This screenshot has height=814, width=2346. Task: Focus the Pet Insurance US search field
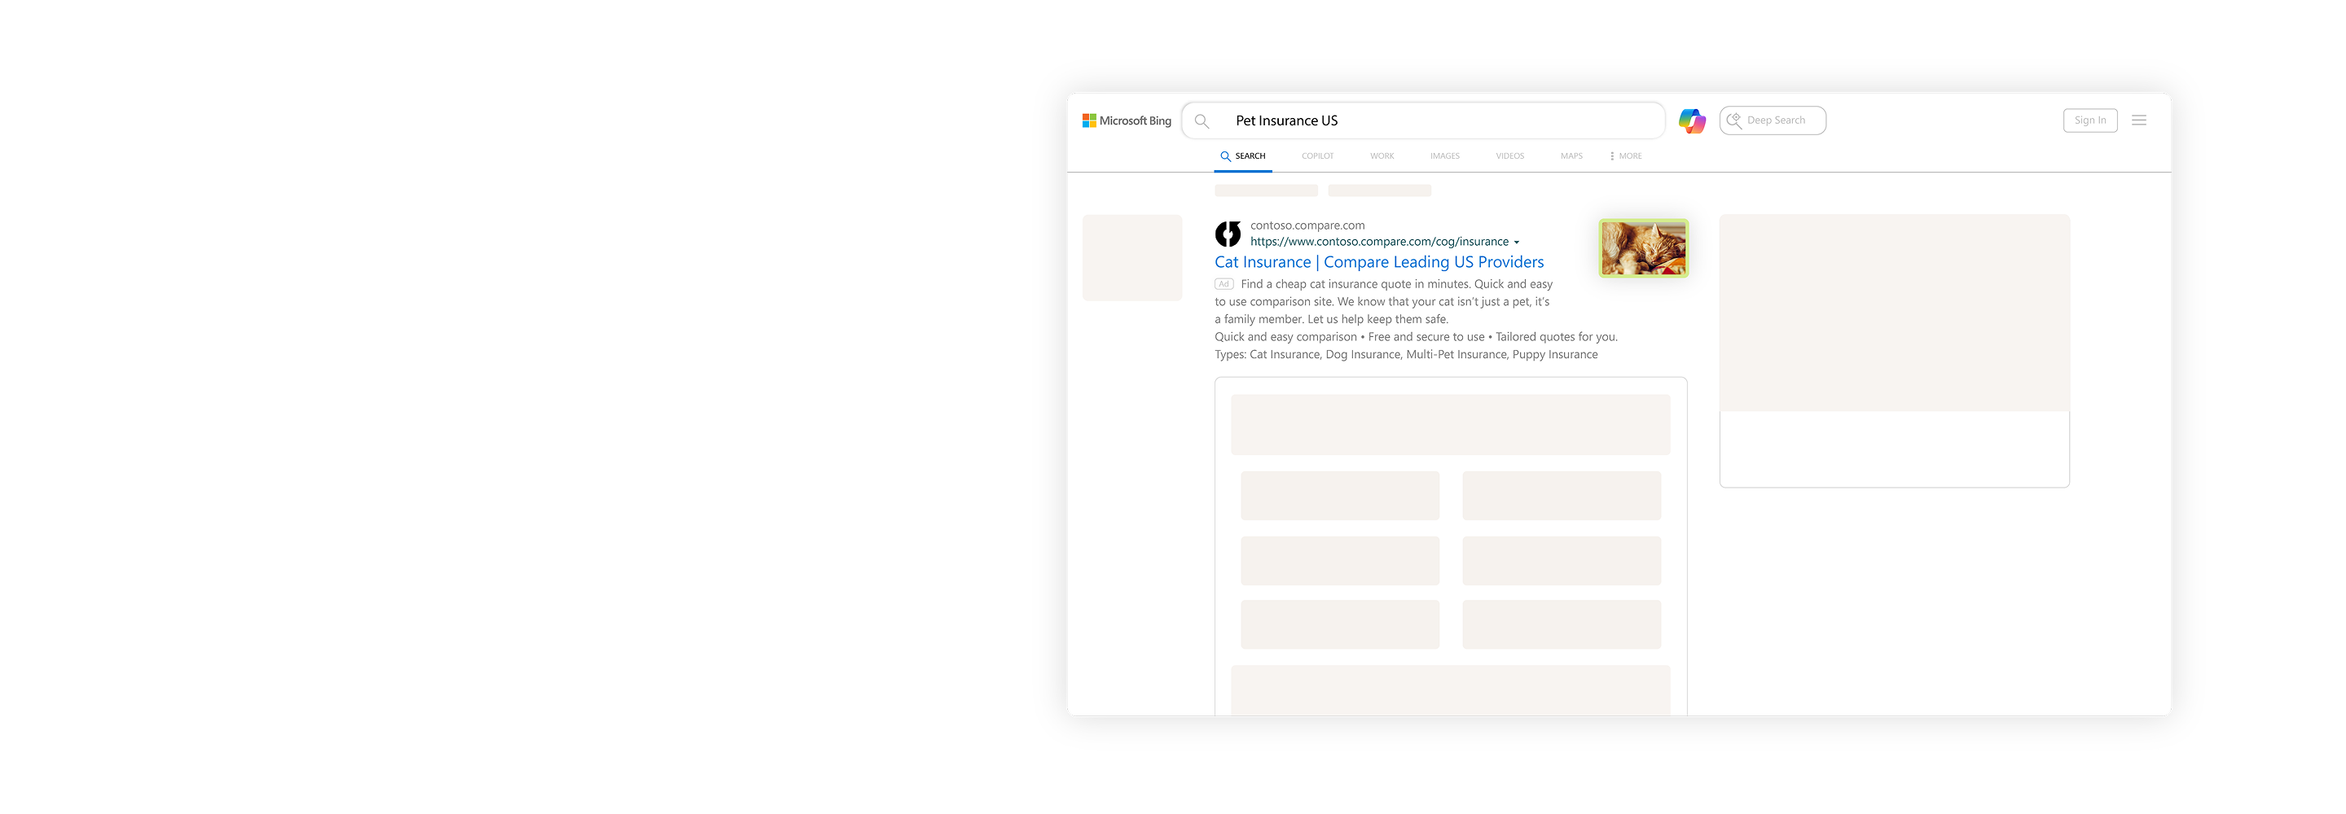[x=1439, y=120]
